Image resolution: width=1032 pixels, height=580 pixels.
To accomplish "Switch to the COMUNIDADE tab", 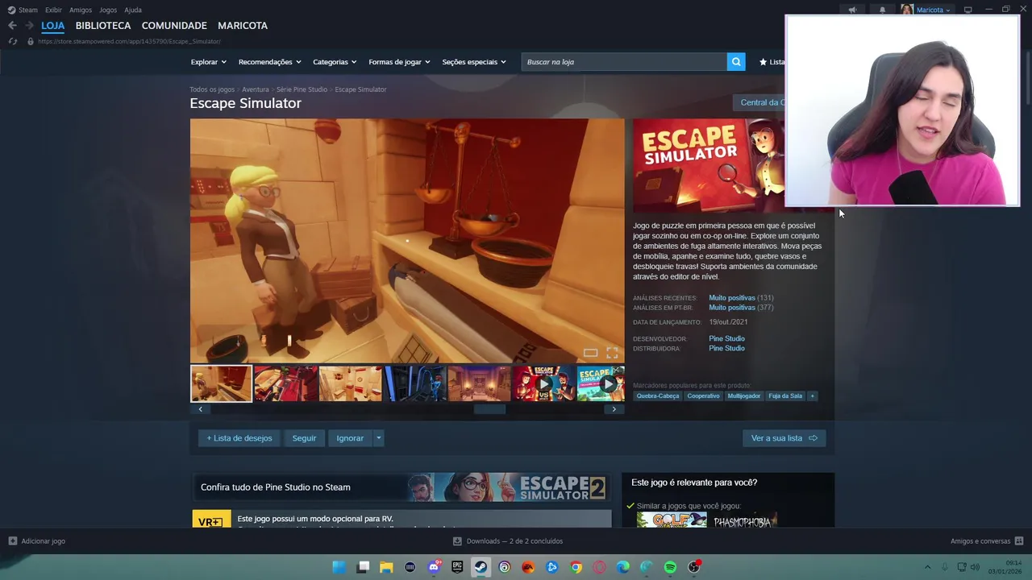I will pos(174,26).
